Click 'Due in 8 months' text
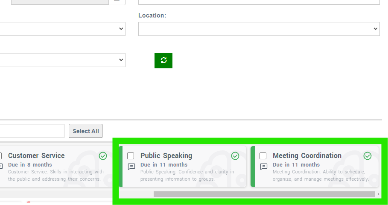Image resolution: width=388 pixels, height=205 pixels. pos(30,165)
